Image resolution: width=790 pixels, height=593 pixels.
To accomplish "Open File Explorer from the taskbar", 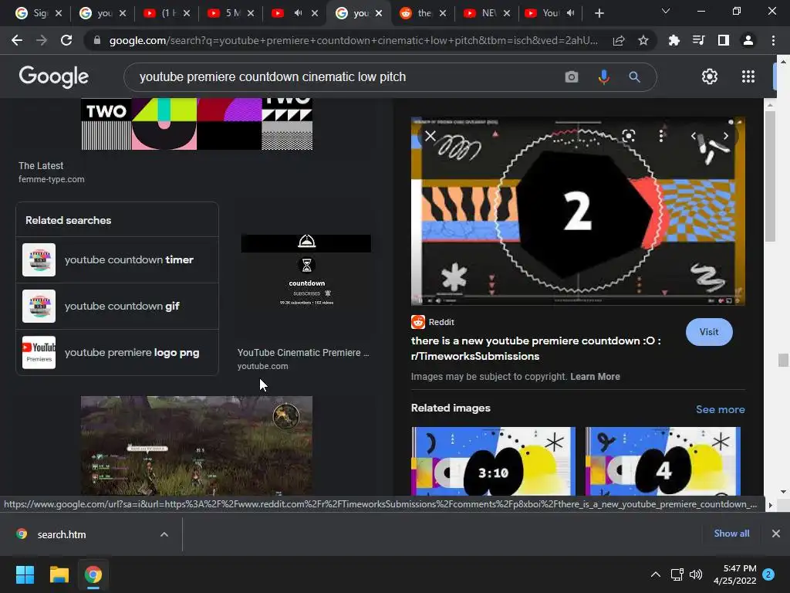I will click(59, 574).
